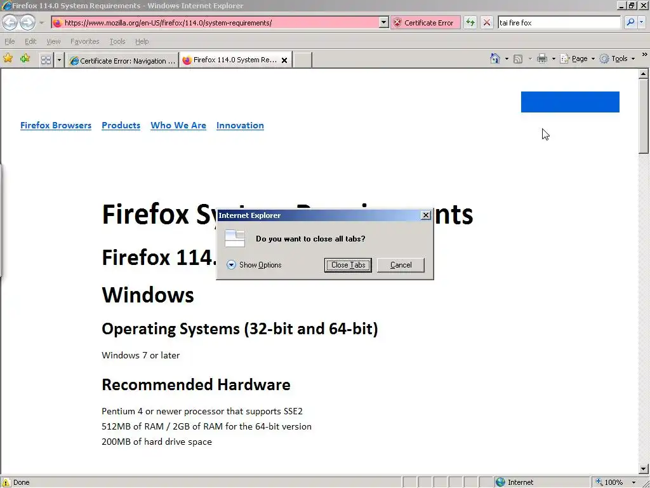Switch to Certificate Error: Navigation tab
Image resolution: width=650 pixels, height=488 pixels.
tap(122, 60)
